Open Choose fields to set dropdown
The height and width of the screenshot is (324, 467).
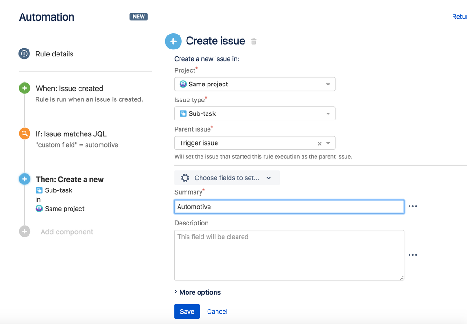[x=227, y=178]
